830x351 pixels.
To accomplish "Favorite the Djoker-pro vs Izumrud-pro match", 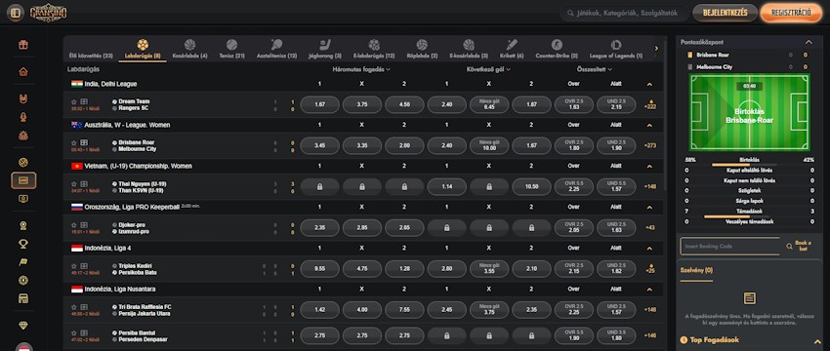I will [74, 225].
